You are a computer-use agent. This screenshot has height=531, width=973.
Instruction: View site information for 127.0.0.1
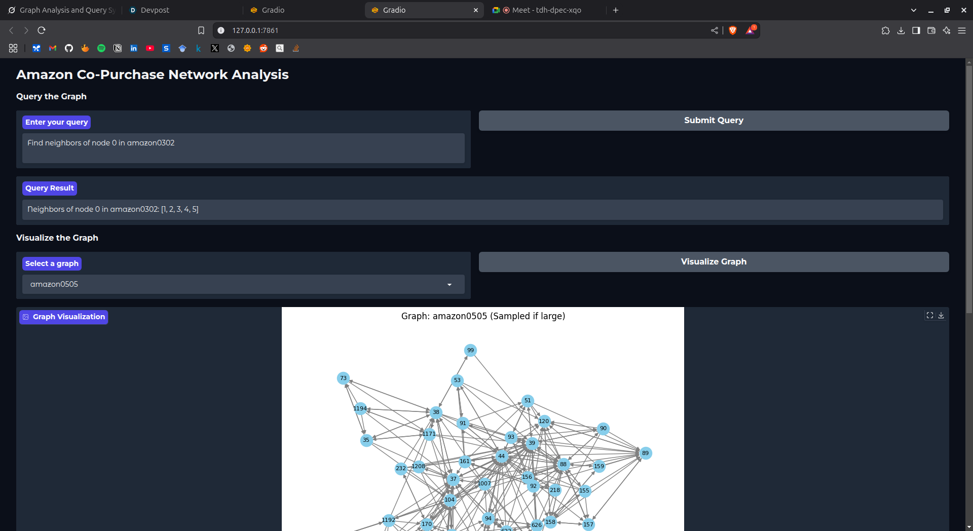coord(221,30)
